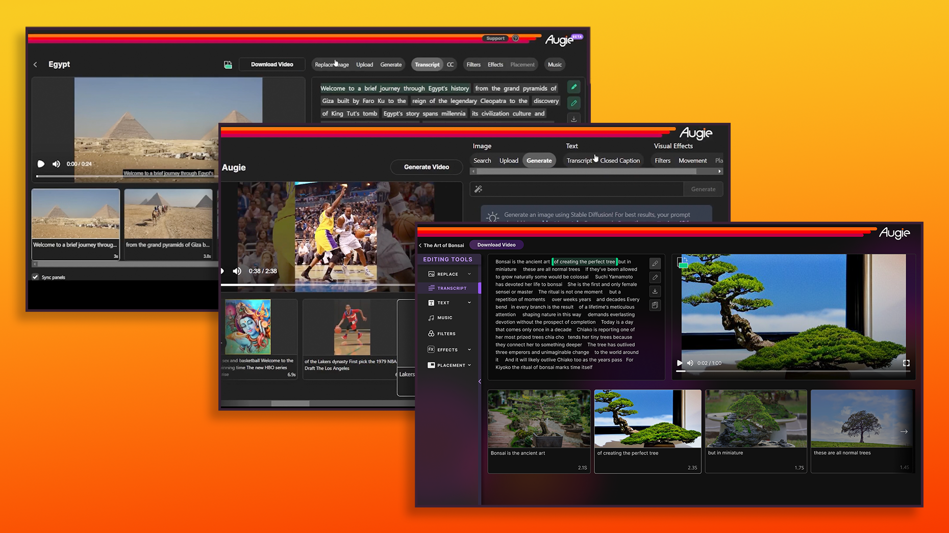The height and width of the screenshot is (533, 949).
Task: Click the Generate Video button
Action: 426,167
